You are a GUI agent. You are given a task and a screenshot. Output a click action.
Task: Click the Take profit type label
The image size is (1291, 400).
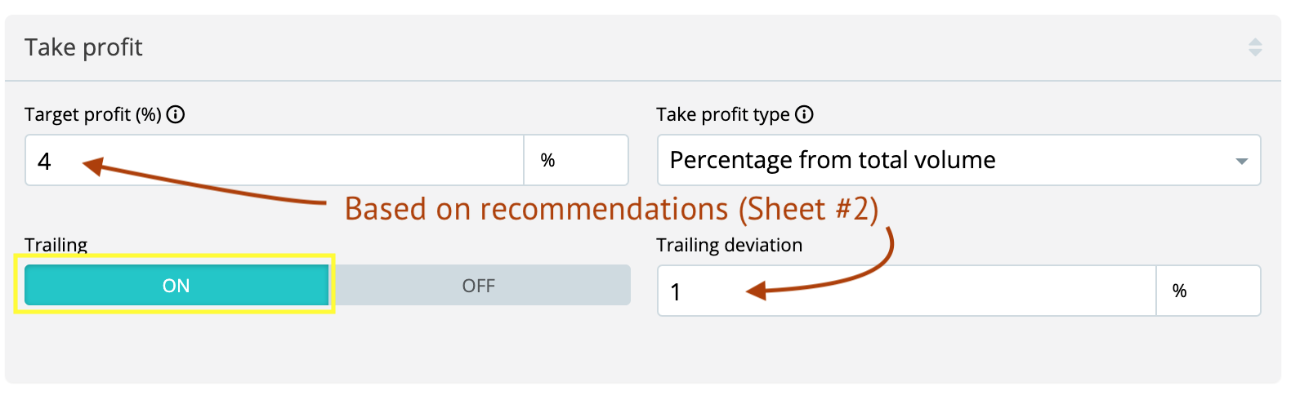pos(722,114)
